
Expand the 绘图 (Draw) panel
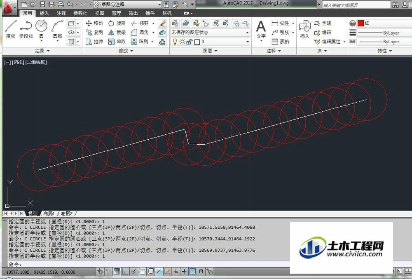coord(42,51)
